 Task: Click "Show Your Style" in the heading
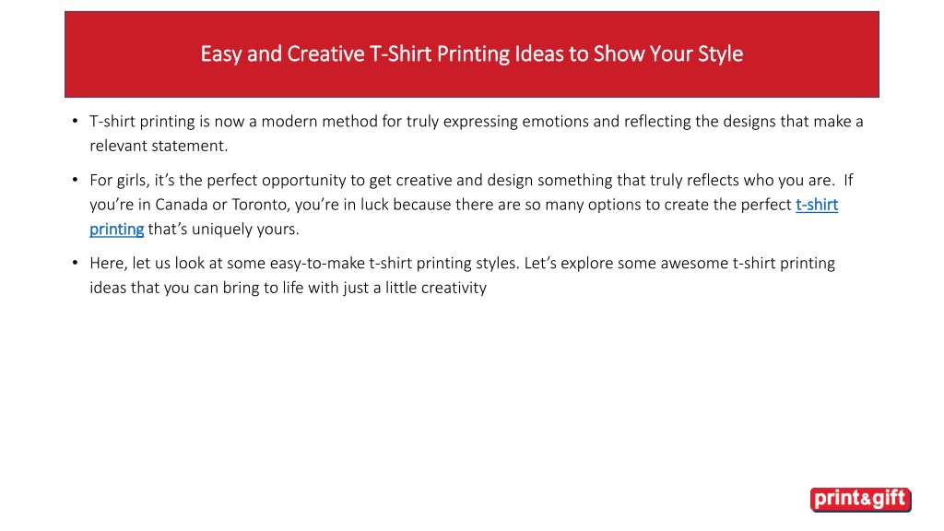click(668, 54)
